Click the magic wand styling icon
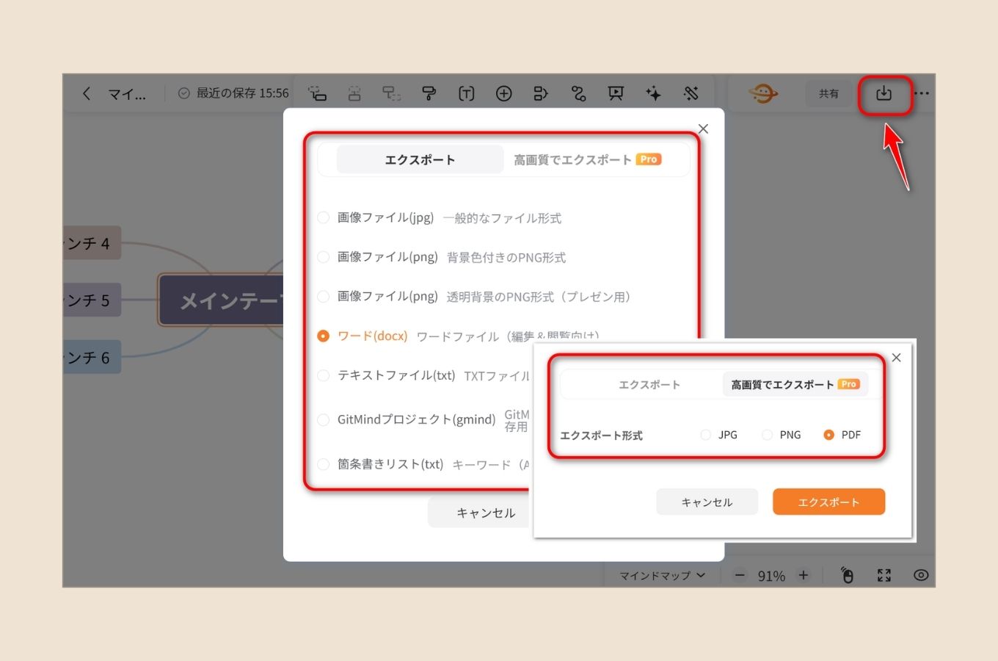Image resolution: width=998 pixels, height=661 pixels. 691,93
